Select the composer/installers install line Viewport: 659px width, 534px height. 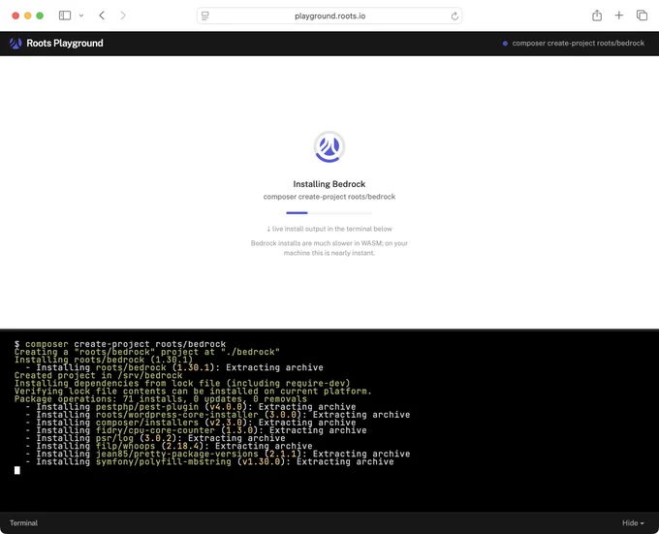pos(191,423)
